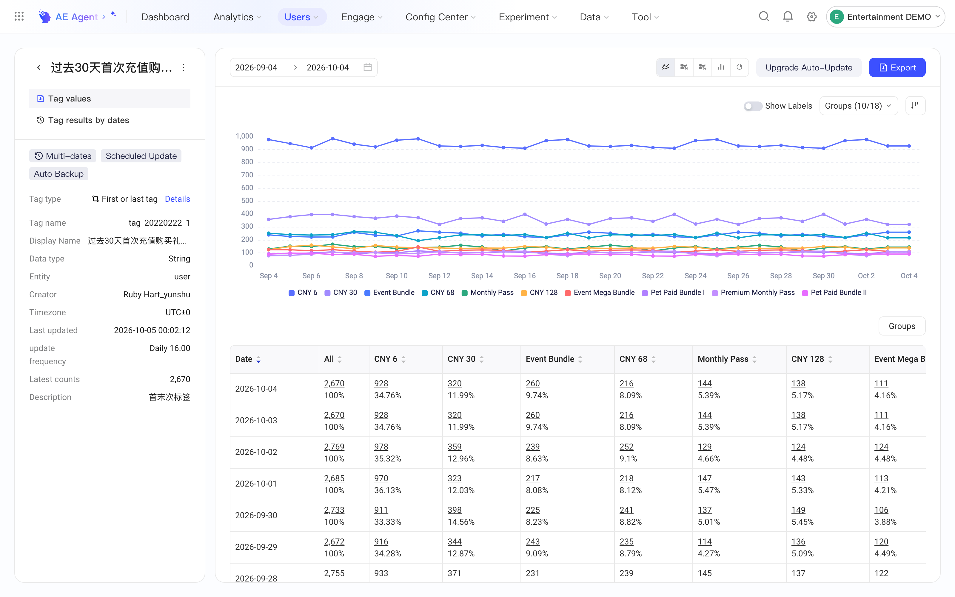The height and width of the screenshot is (597, 955).
Task: Switch to stacked area count chart
Action: 684,67
